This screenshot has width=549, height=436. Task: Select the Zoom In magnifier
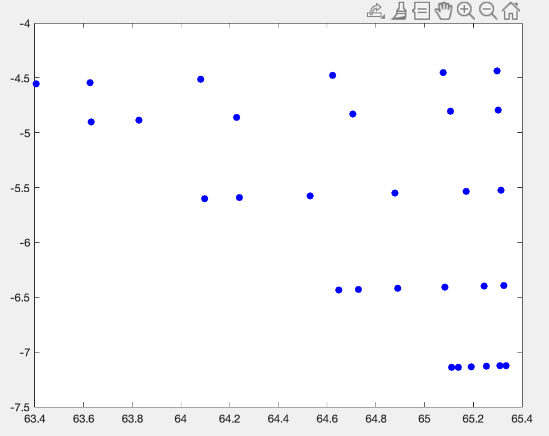click(x=465, y=11)
